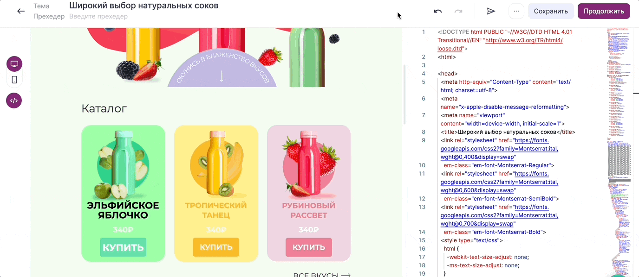
Task: Click the <head> tag in code
Action: 448,74
